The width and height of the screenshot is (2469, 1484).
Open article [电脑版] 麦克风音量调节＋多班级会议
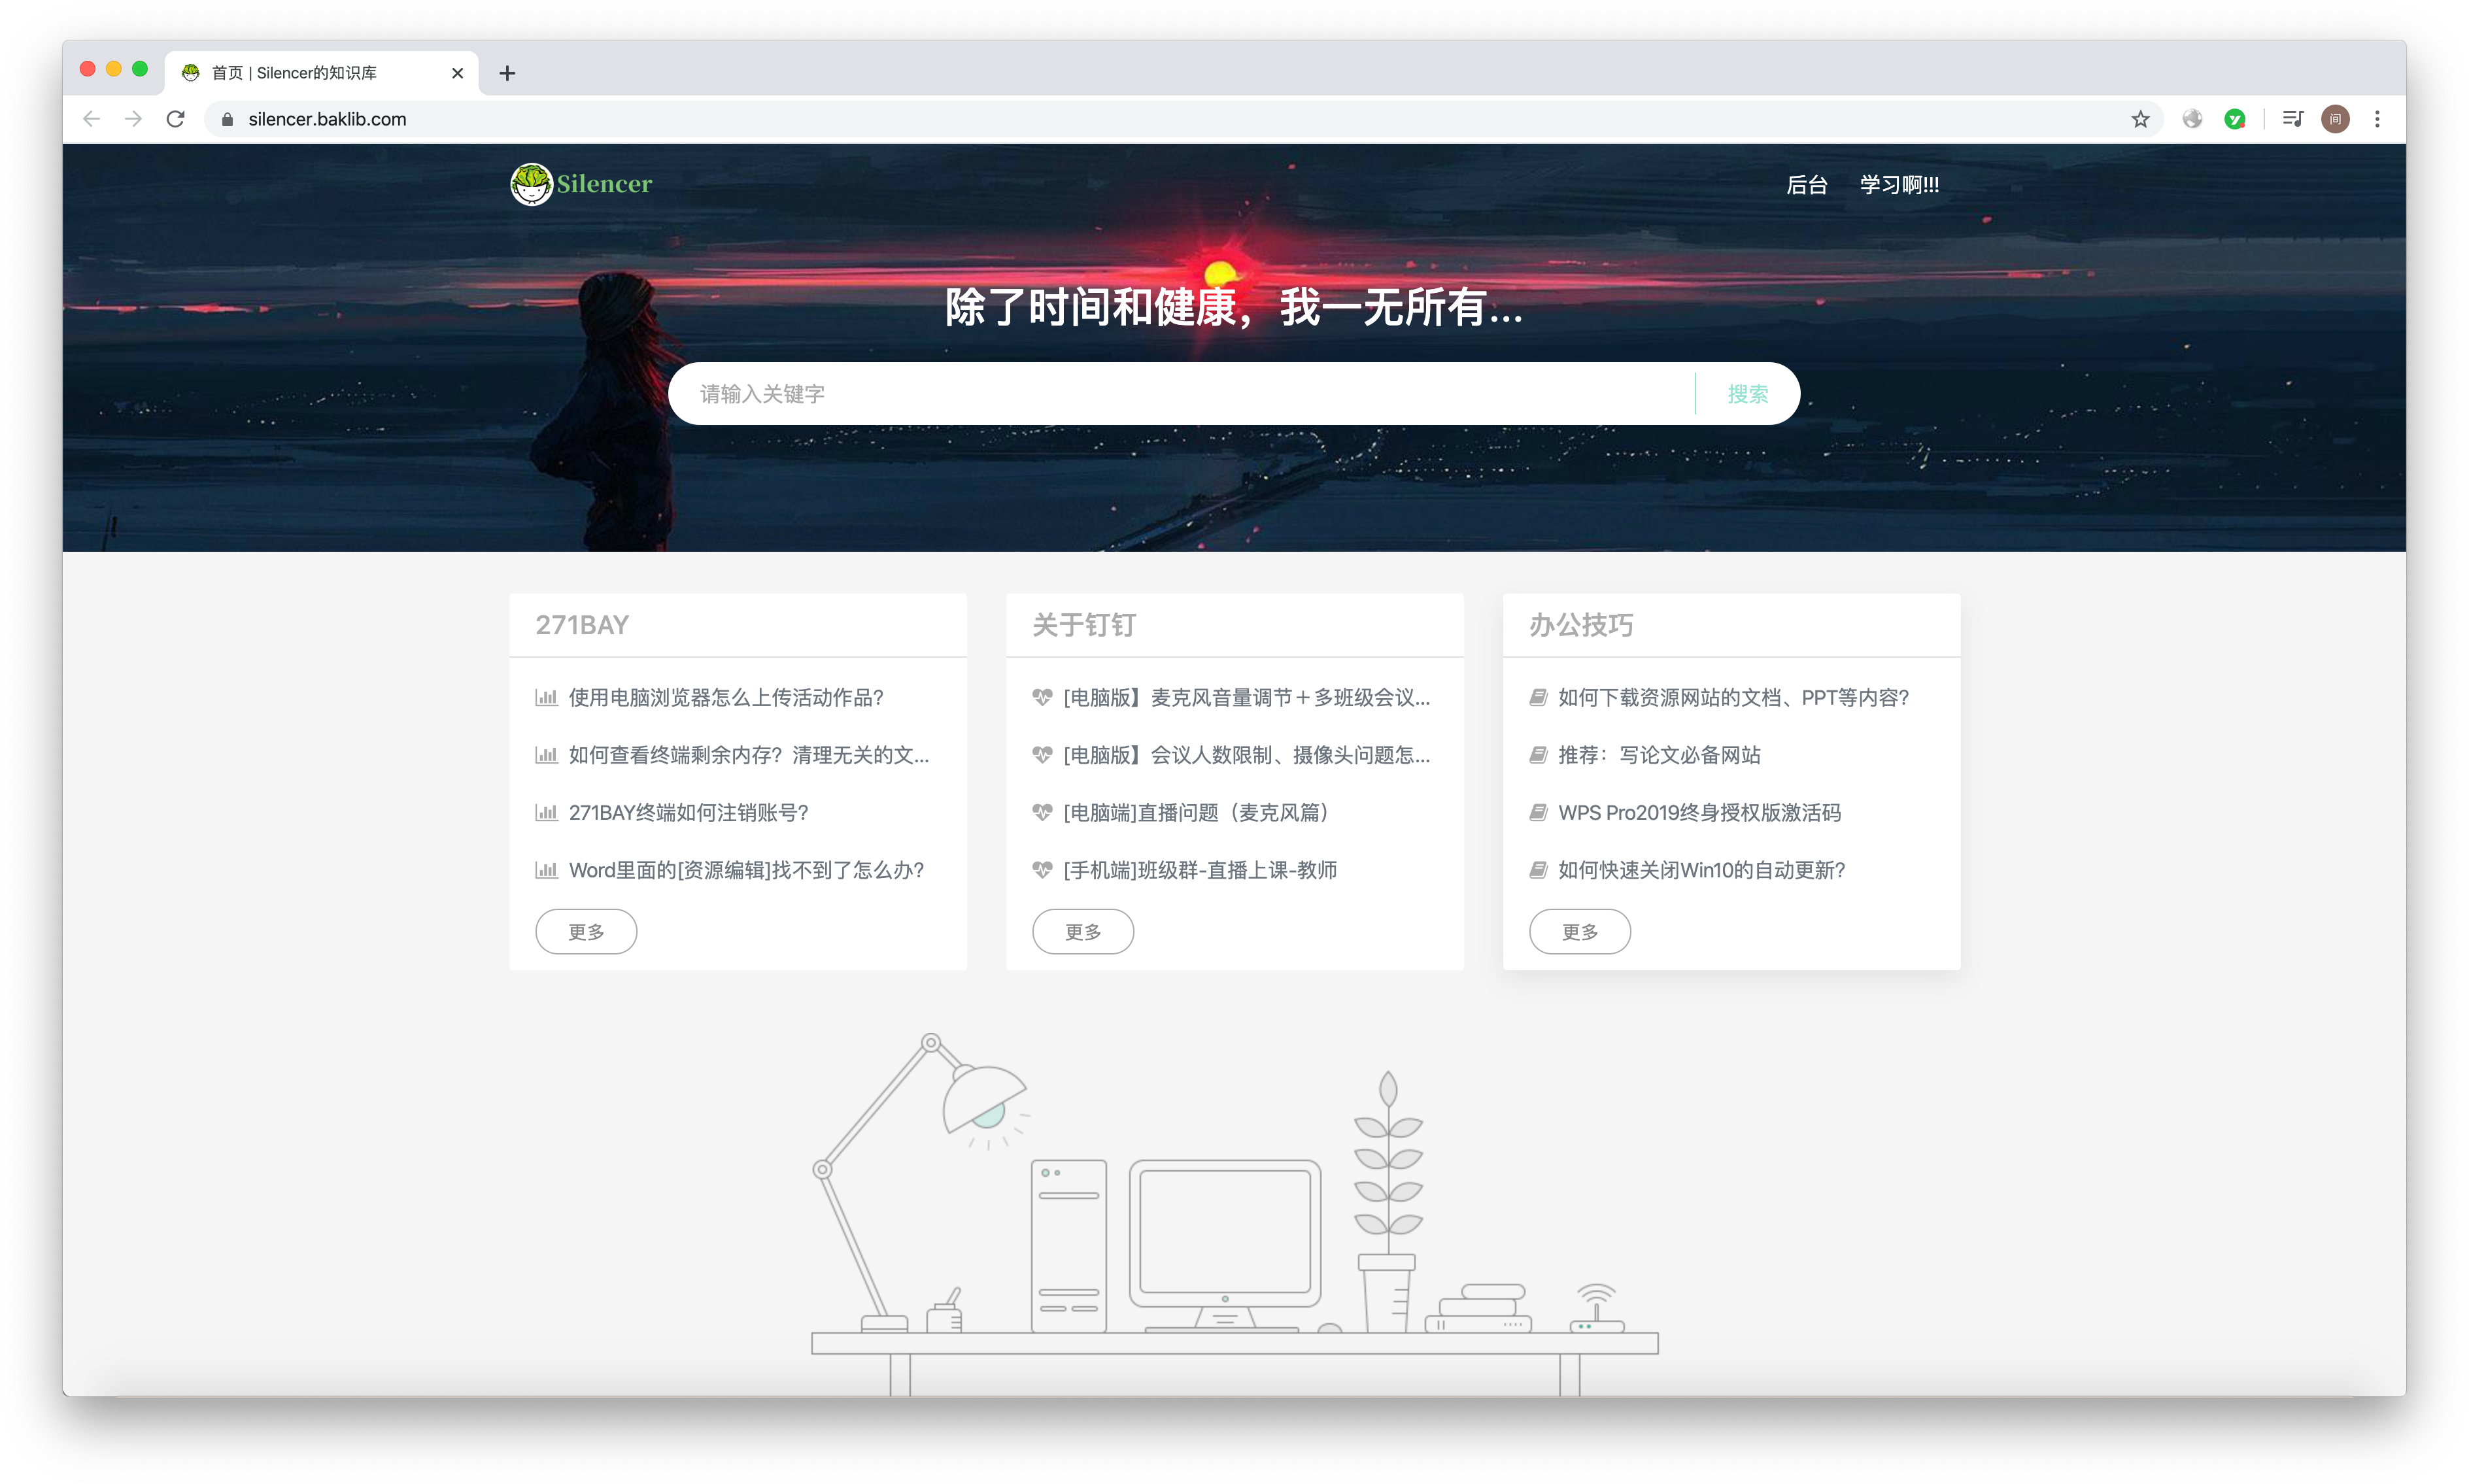pyautogui.click(x=1246, y=697)
